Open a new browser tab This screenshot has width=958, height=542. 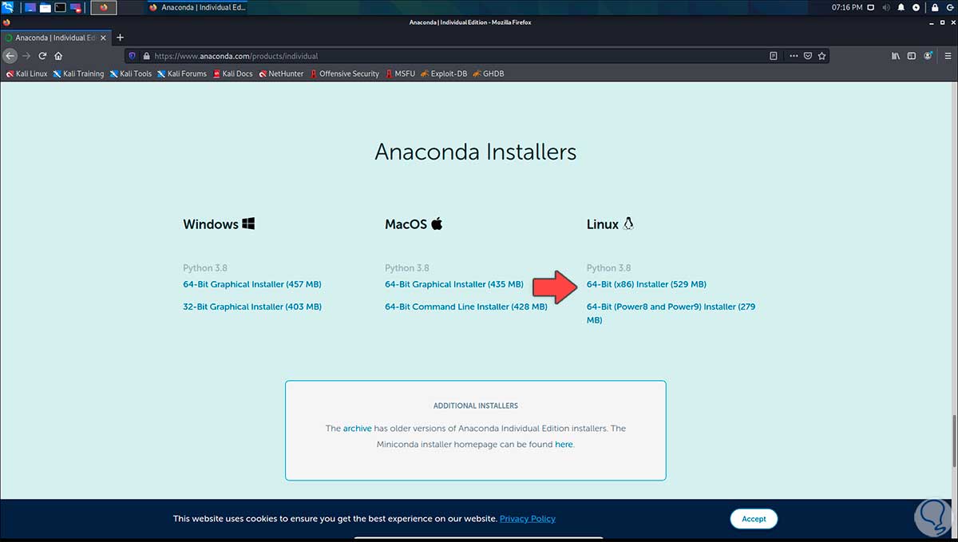120,38
